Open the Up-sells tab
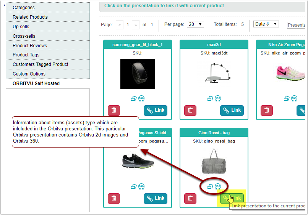Screen dimensions: 308x215 48,26
